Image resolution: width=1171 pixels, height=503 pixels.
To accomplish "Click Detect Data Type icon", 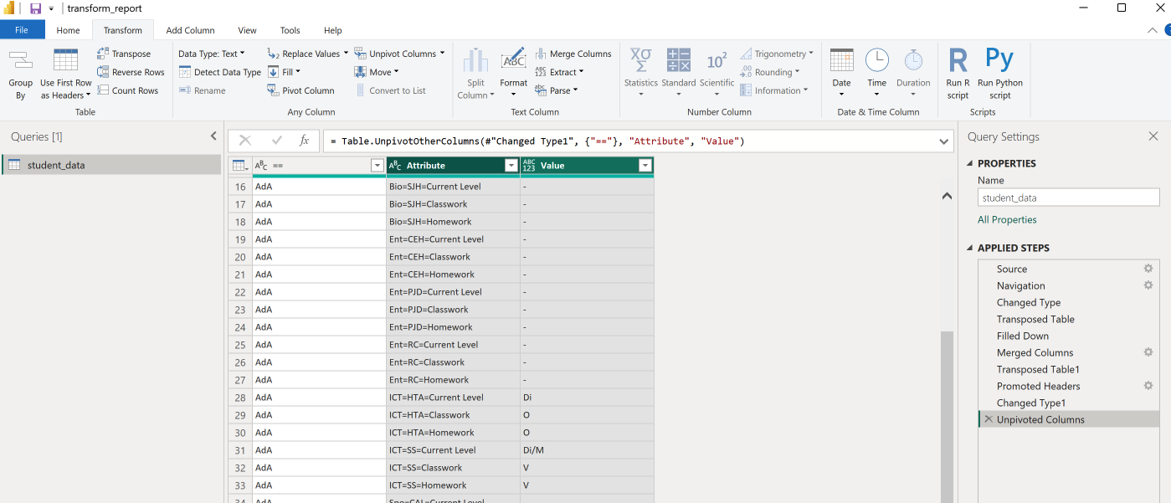I will (185, 72).
